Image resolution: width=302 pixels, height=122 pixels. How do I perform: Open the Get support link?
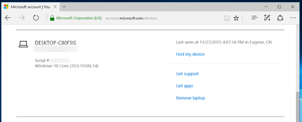pos(187,74)
